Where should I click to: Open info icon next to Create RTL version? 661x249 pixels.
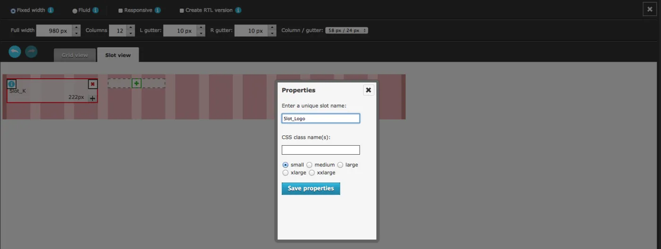[238, 10]
